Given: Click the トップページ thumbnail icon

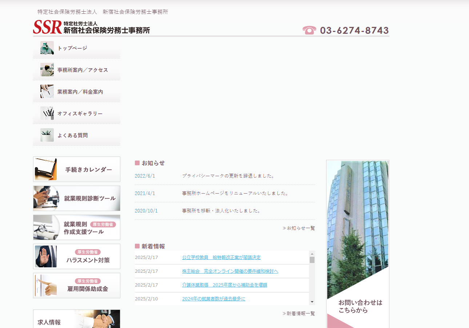Looking at the screenshot, I should 47,48.
